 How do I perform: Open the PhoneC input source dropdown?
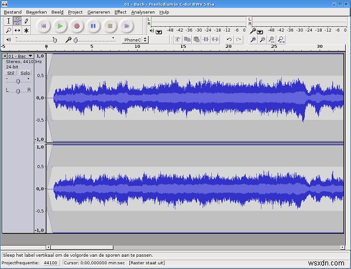point(133,40)
